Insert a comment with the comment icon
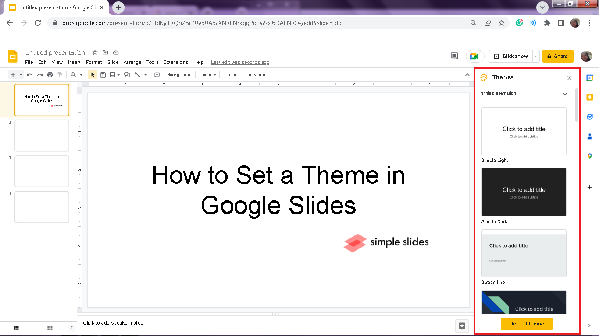599x336 pixels. 157,74
